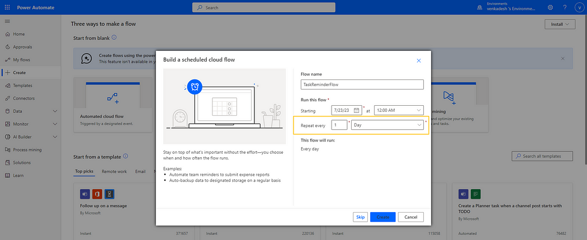The image size is (587, 240).
Task: Click the Connectors icon in sidebar
Action: [x=7, y=98]
